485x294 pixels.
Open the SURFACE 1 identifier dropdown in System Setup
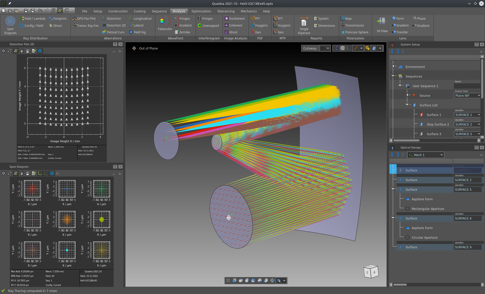pyautogui.click(x=467, y=115)
